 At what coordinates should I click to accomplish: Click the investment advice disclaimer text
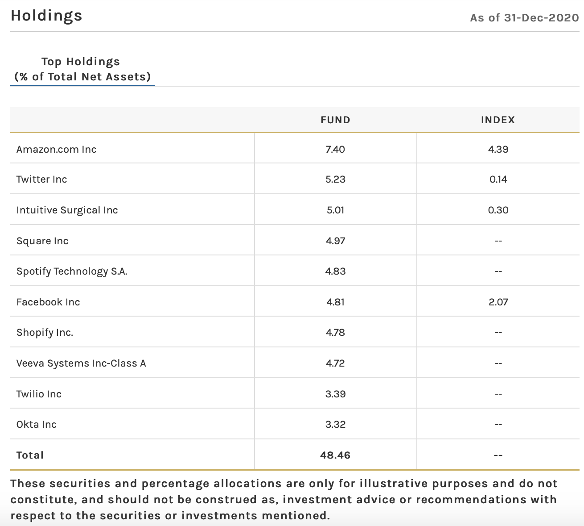coord(284,499)
